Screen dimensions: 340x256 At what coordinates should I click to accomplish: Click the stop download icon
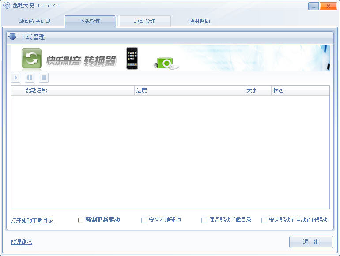point(43,78)
